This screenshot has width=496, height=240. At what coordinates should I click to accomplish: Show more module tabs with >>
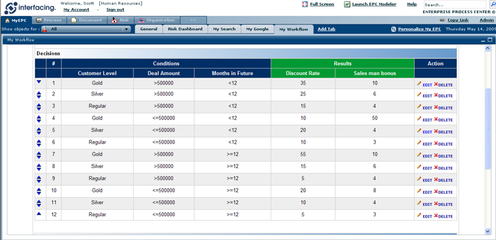coord(193,20)
